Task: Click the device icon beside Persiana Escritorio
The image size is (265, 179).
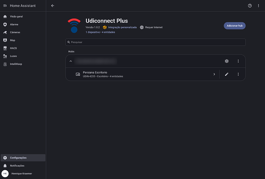Action: pyautogui.click(x=78, y=74)
